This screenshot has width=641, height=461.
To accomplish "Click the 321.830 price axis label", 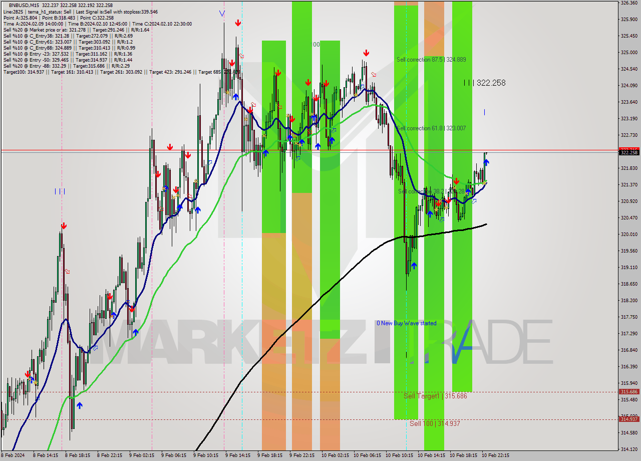I will point(629,168).
